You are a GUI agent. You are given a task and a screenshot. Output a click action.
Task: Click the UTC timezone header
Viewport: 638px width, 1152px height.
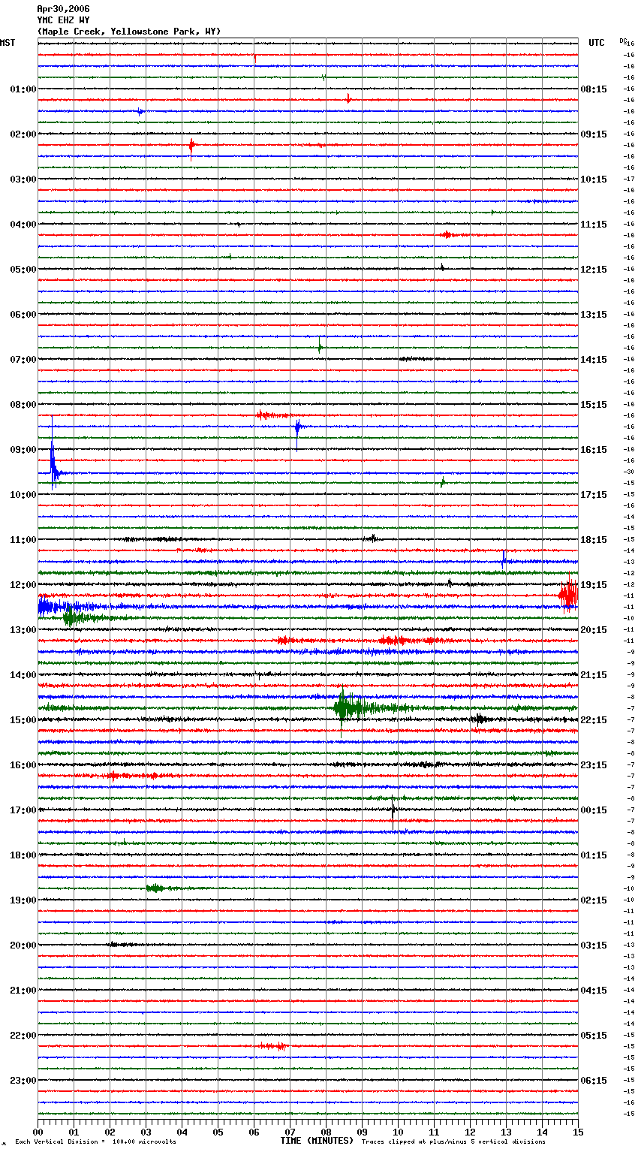click(597, 43)
